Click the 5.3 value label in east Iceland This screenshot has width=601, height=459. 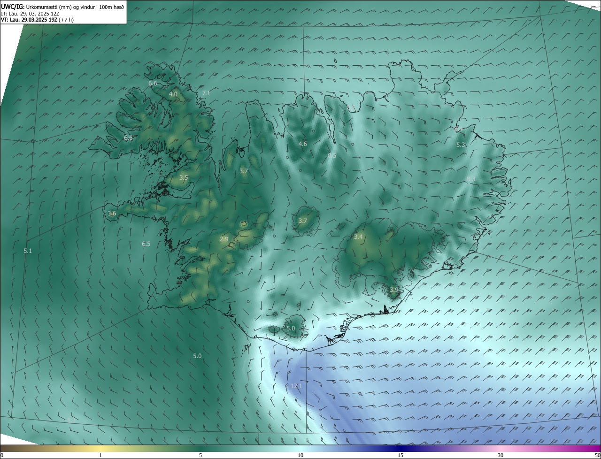[x=461, y=145]
